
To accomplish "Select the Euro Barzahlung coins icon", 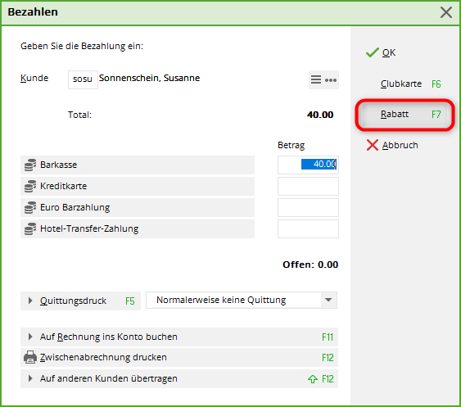I will click(x=30, y=208).
